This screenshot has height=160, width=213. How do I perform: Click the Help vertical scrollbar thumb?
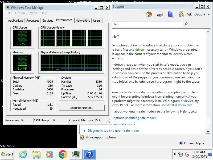click(x=208, y=75)
